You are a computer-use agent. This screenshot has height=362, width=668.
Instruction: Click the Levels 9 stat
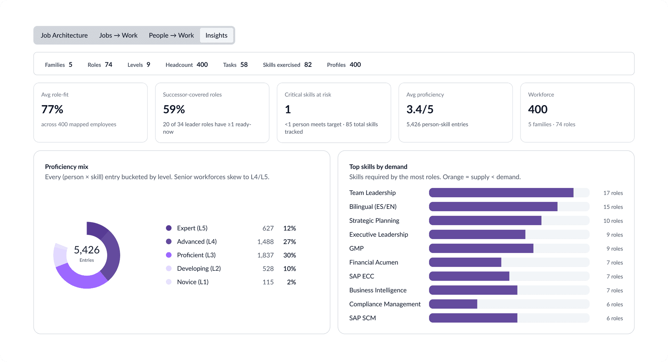(139, 65)
